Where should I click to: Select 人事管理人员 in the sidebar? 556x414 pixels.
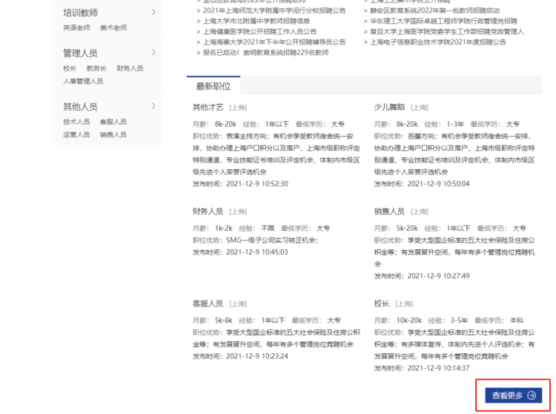(x=83, y=81)
